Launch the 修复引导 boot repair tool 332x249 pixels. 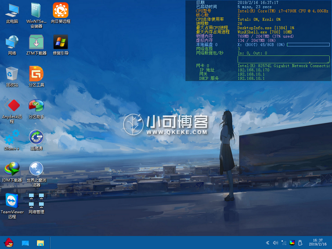61,45
